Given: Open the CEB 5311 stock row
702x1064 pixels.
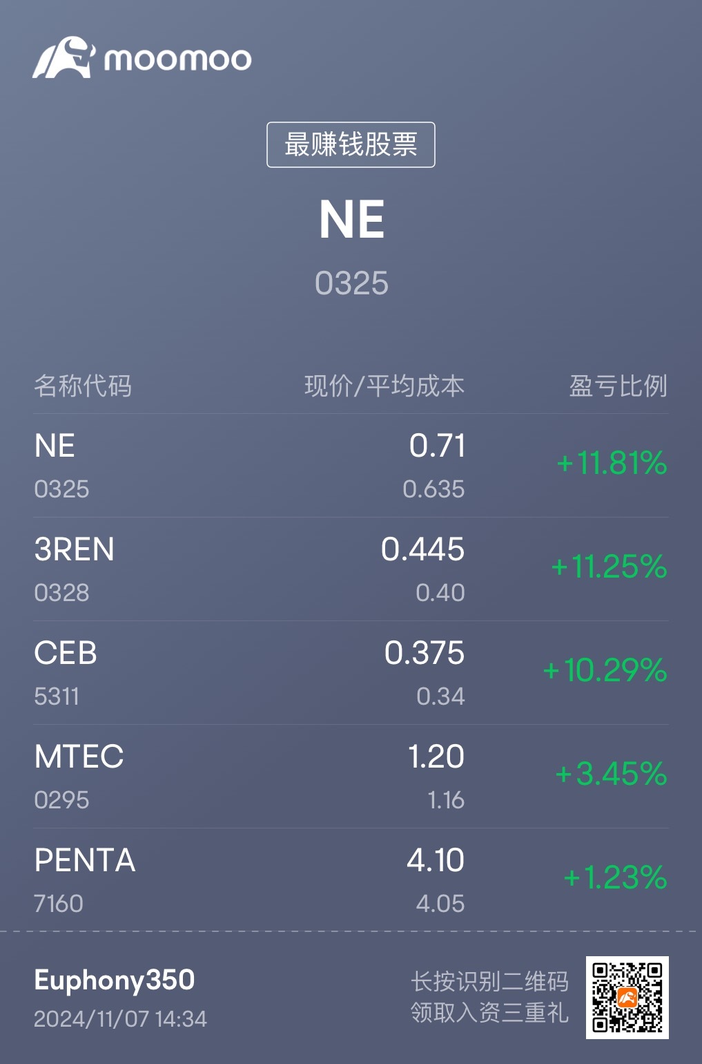Looking at the screenshot, I should pyautogui.click(x=351, y=673).
